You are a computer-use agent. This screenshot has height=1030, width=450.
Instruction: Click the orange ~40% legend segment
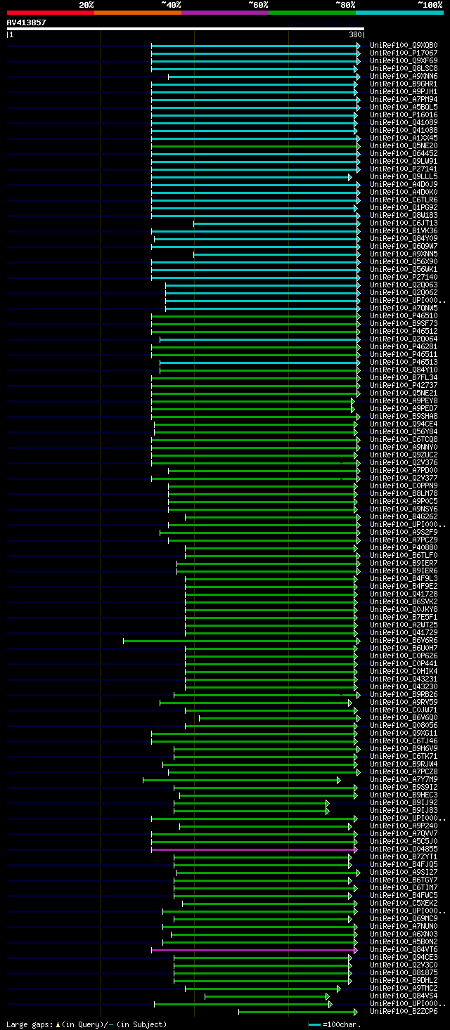pyautogui.click(x=138, y=13)
